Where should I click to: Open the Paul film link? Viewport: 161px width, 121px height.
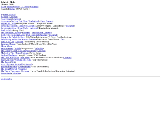pyautogui.click(x=3, y=60)
